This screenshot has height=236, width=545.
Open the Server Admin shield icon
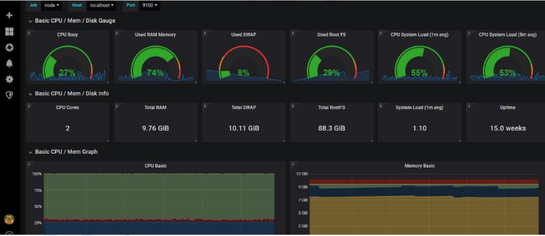pyautogui.click(x=10, y=95)
